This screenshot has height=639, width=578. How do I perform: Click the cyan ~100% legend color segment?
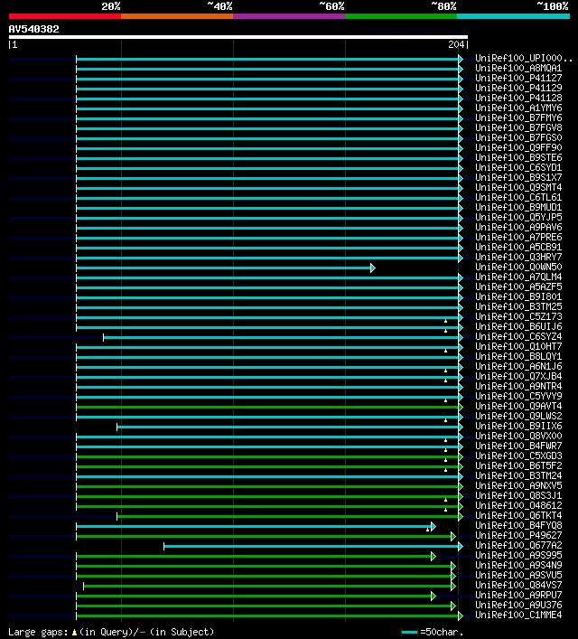pyautogui.click(x=513, y=16)
